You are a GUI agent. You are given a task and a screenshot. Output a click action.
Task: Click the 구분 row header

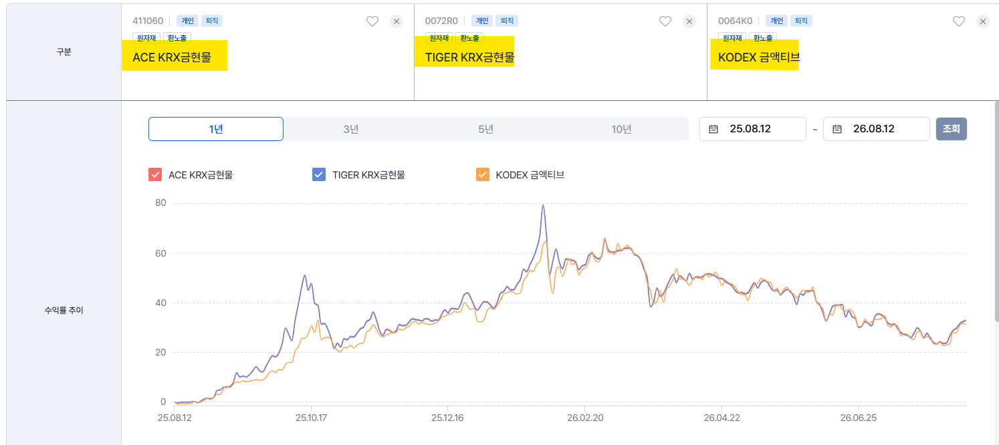(64, 52)
